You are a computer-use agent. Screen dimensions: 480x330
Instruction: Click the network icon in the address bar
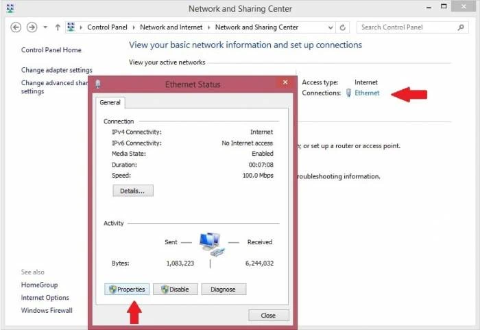tap(71, 27)
